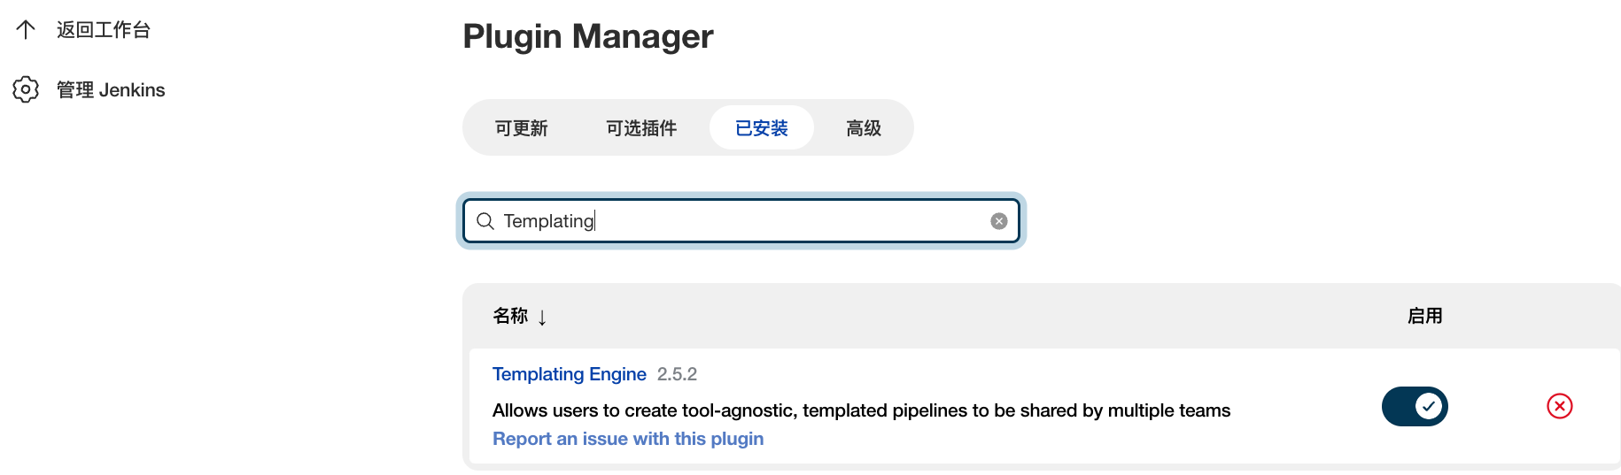
Task: Open the 可选插件 tab
Action: click(641, 128)
